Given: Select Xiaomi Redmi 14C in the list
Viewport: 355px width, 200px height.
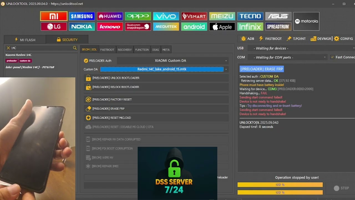Looking at the screenshot, I should [x=19, y=55].
